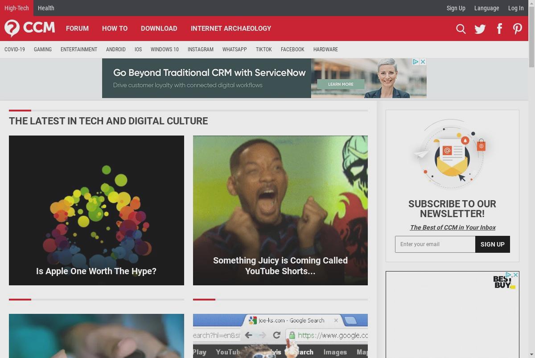Open the How To menu item
This screenshot has height=358, width=535.
115,28
